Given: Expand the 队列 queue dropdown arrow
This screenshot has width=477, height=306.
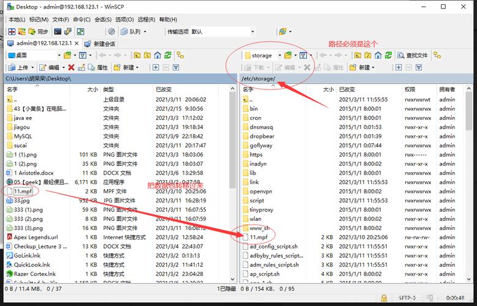Looking at the screenshot, I should click(x=145, y=32).
